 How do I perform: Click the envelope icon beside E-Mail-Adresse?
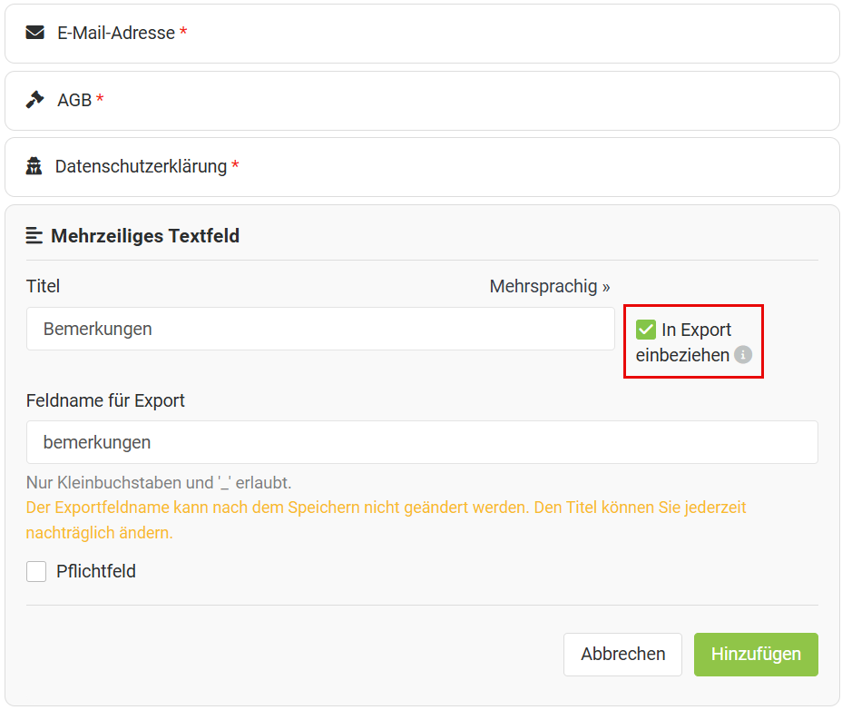coord(34,33)
